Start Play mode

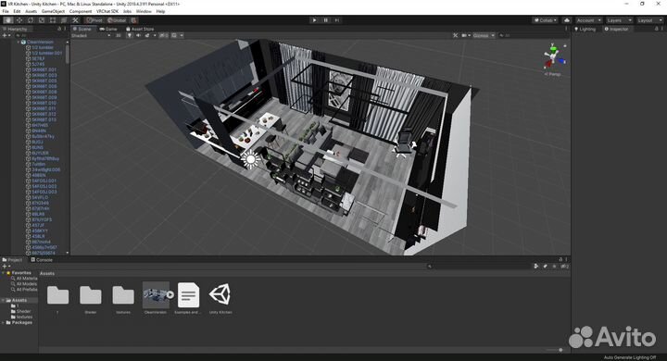[x=314, y=20]
